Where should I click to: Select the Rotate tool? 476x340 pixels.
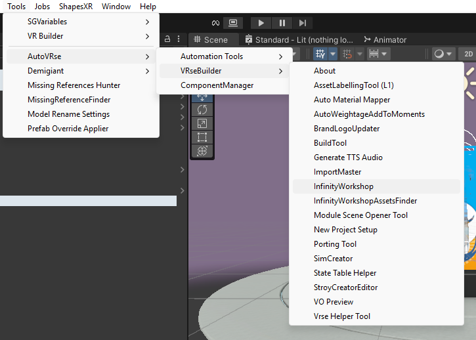[202, 110]
